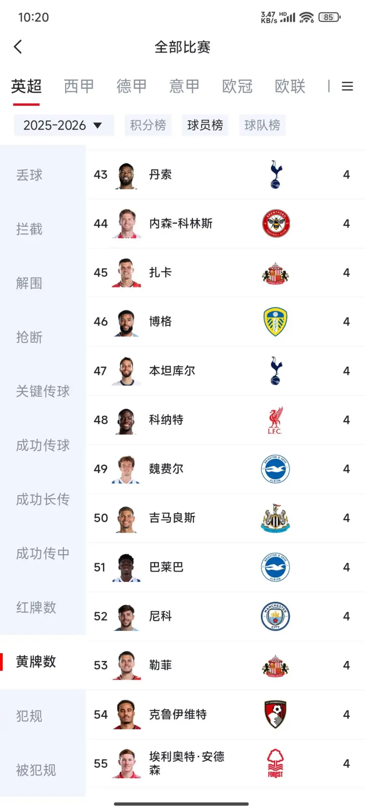Select the 球队榜 team ranking button
This screenshot has width=365, height=811.
pyautogui.click(x=262, y=125)
